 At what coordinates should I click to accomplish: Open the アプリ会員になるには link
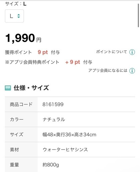tap(108, 71)
